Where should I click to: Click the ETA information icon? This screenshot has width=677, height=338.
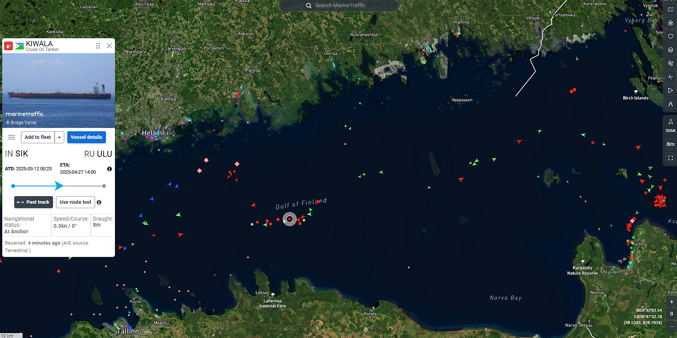(109, 169)
